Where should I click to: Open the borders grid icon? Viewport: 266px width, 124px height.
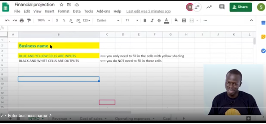click(x=184, y=21)
